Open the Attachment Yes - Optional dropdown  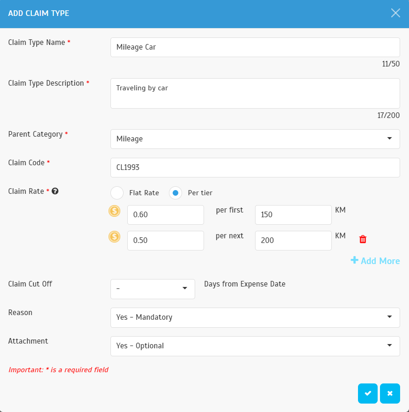255,346
